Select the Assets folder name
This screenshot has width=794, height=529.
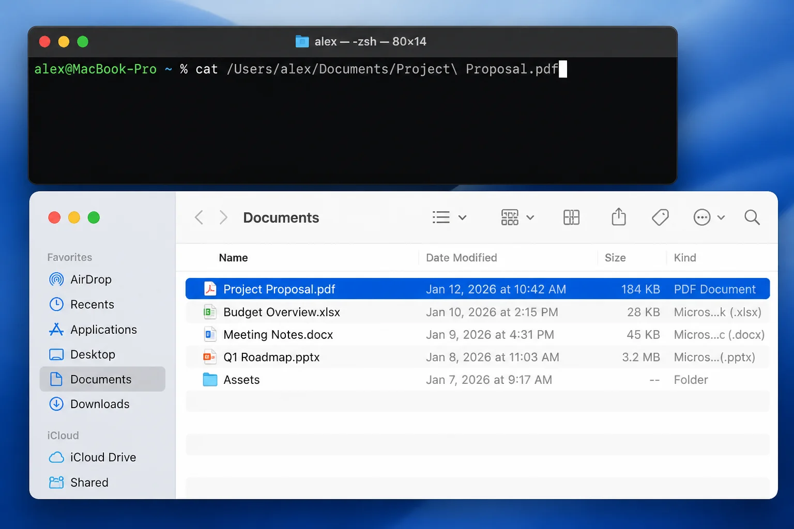241,380
